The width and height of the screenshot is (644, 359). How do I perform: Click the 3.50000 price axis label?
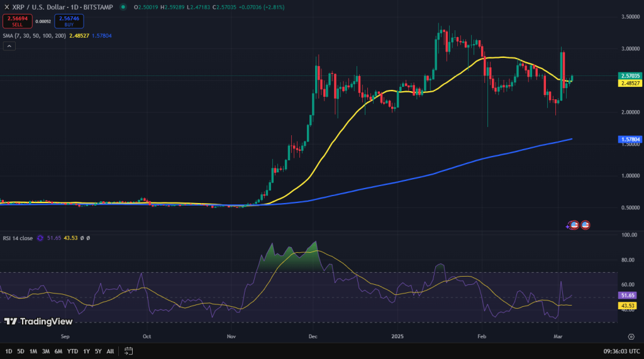[x=630, y=17]
